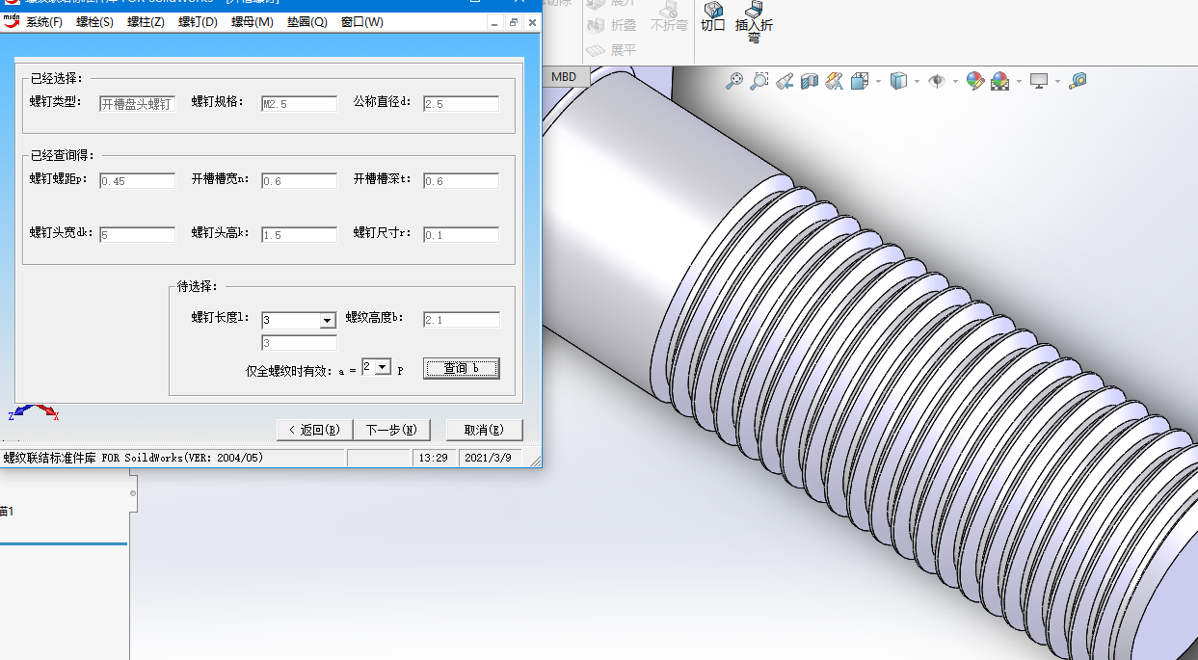Click the 下一步(N) next button
This screenshot has width=1198, height=660.
(x=390, y=430)
